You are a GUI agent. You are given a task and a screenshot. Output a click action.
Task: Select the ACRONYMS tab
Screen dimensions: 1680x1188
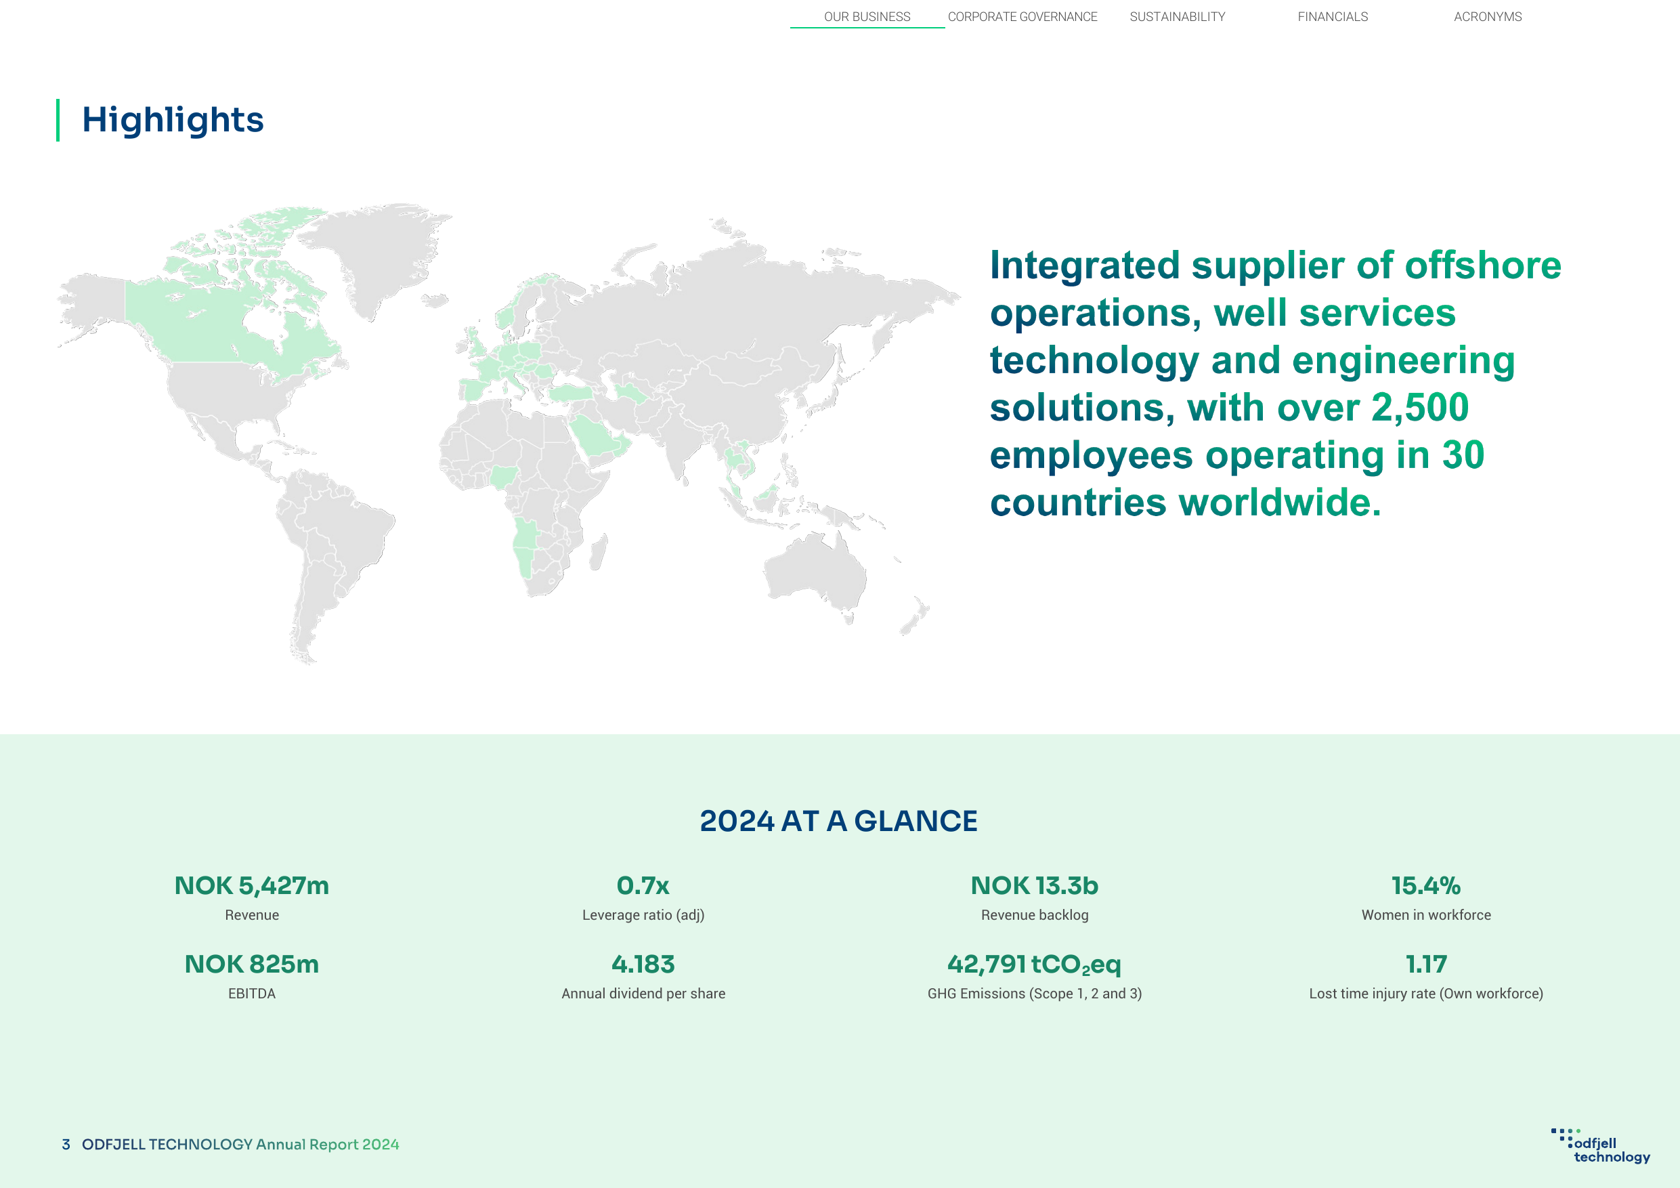click(x=1488, y=17)
